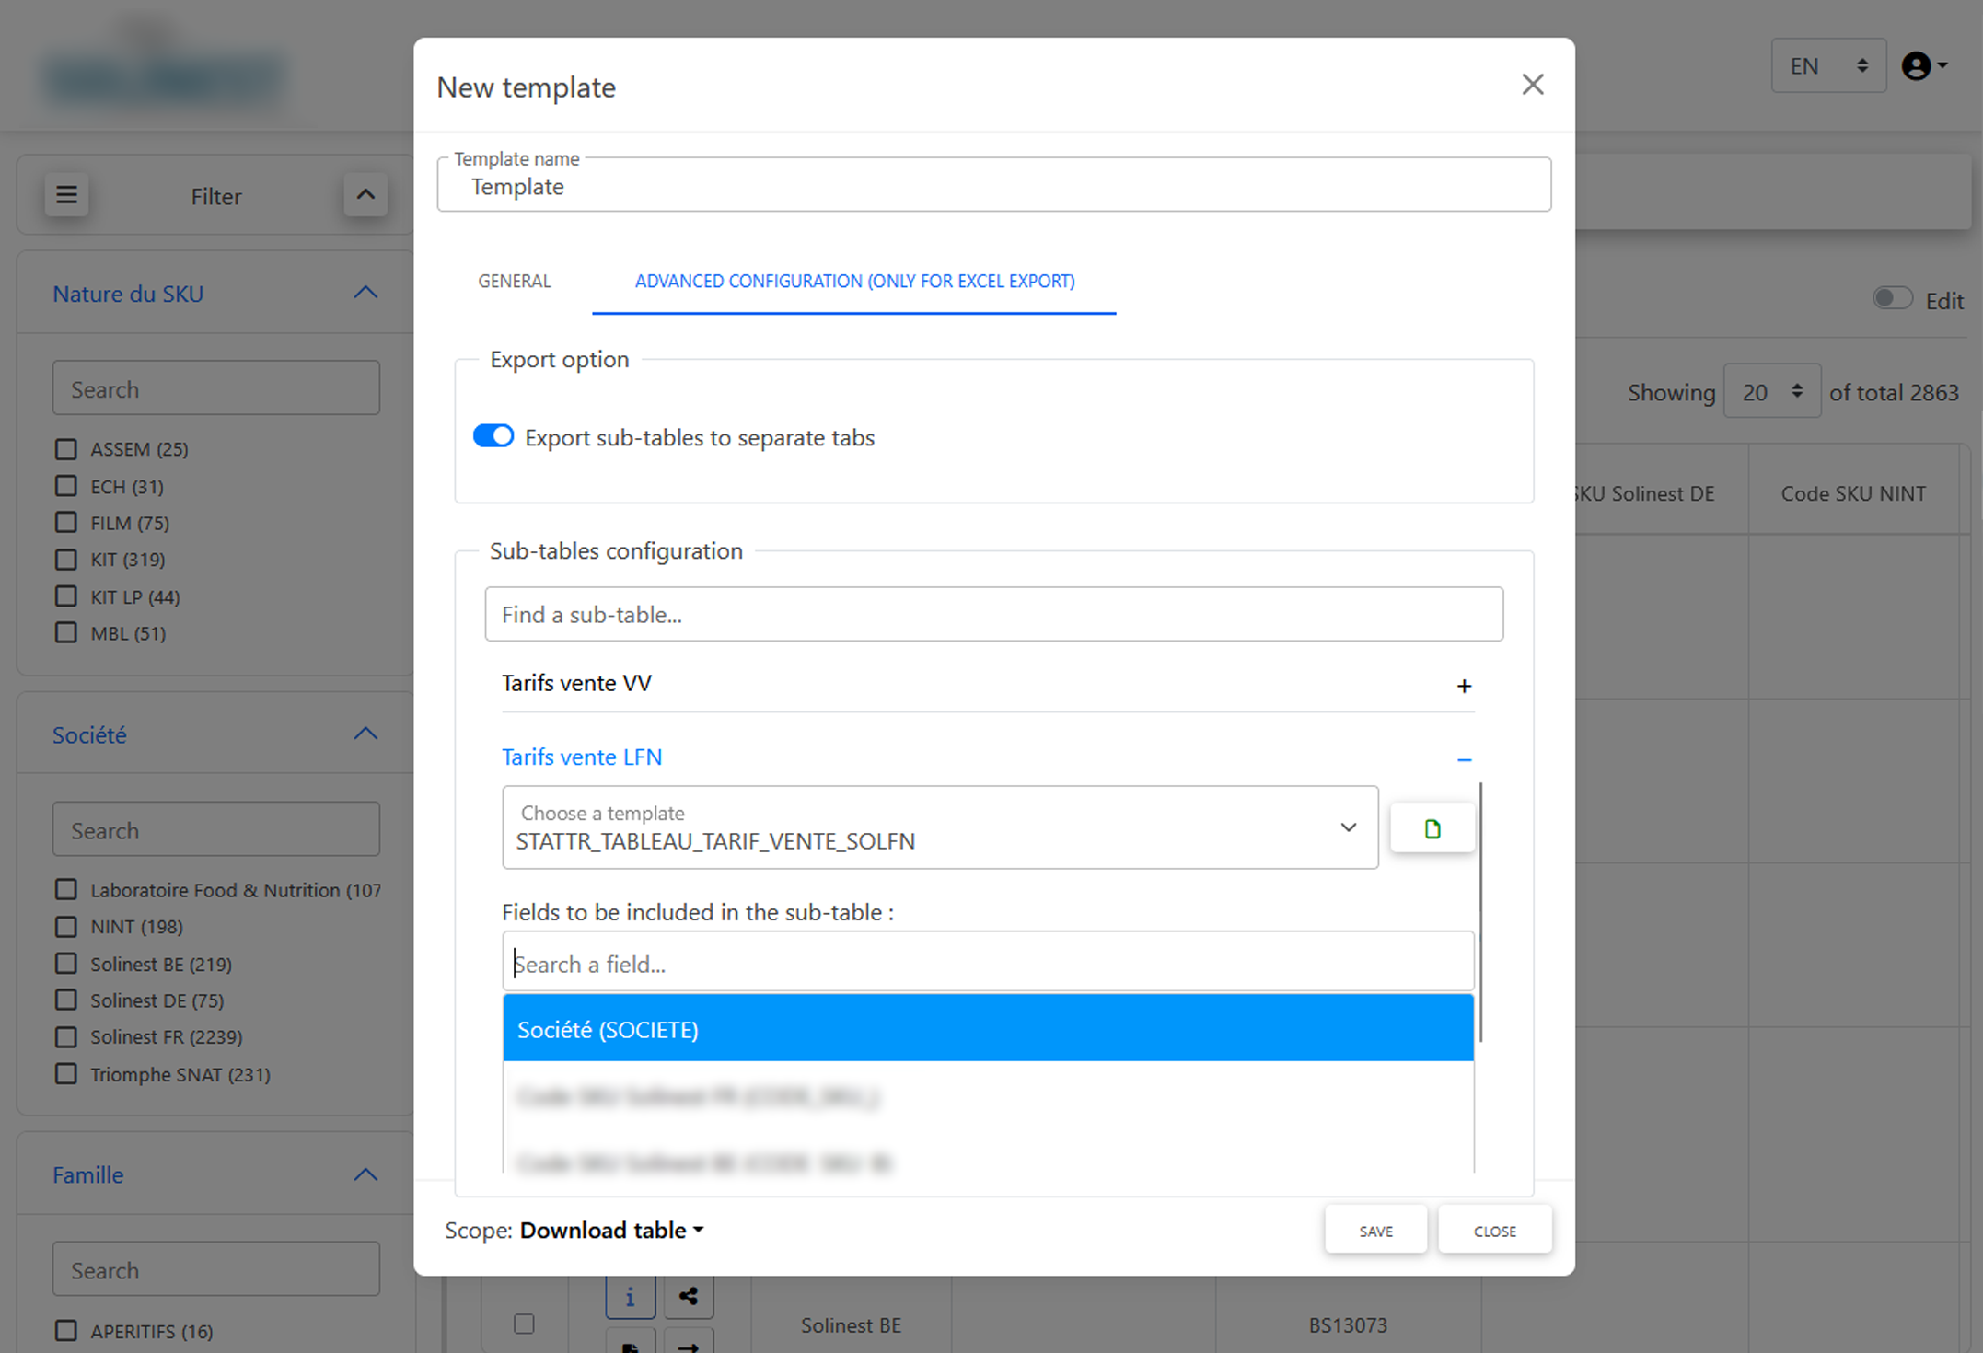Collapse the Société filter section
Image resolution: width=1983 pixels, height=1353 pixels.
(x=365, y=734)
